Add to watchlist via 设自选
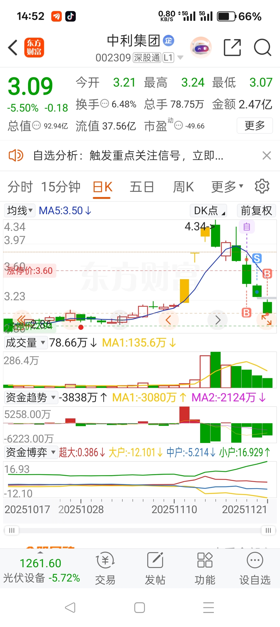Image resolution: width=280 pixels, height=627 pixels. (255, 568)
